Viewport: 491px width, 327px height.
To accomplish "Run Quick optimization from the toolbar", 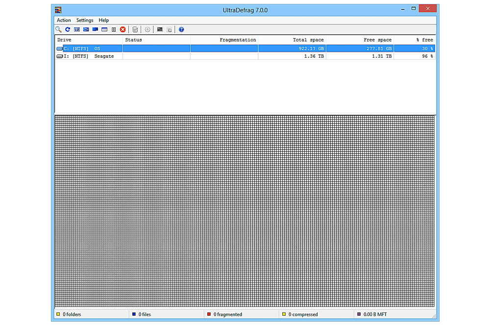I will click(86, 30).
